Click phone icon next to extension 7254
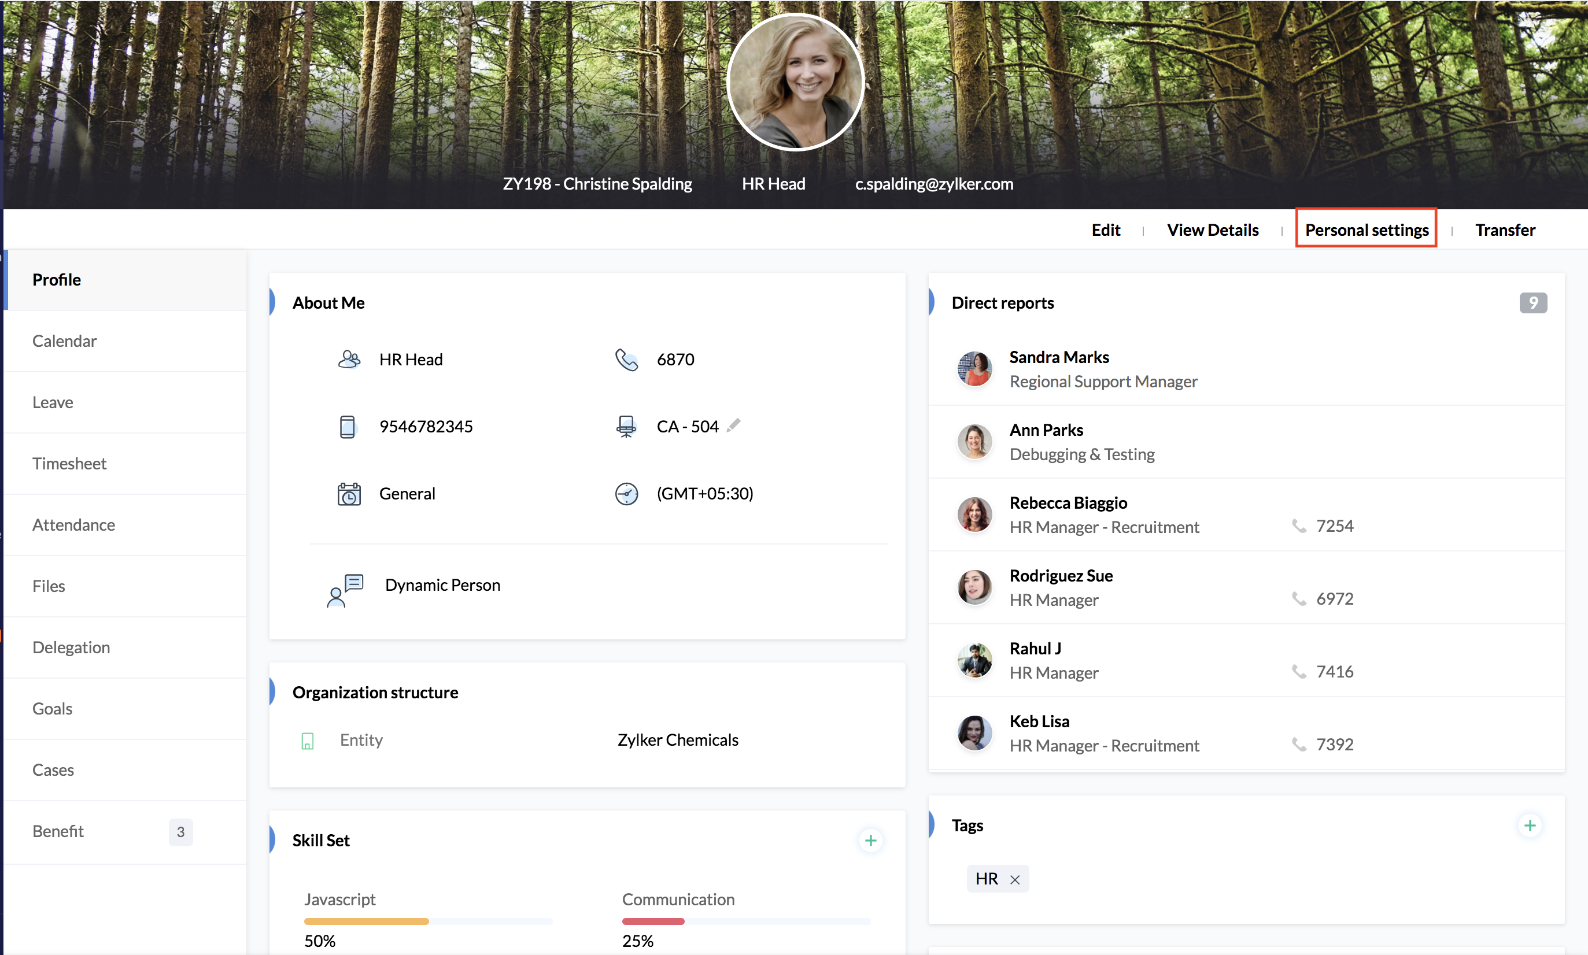The image size is (1588, 955). 1298,525
